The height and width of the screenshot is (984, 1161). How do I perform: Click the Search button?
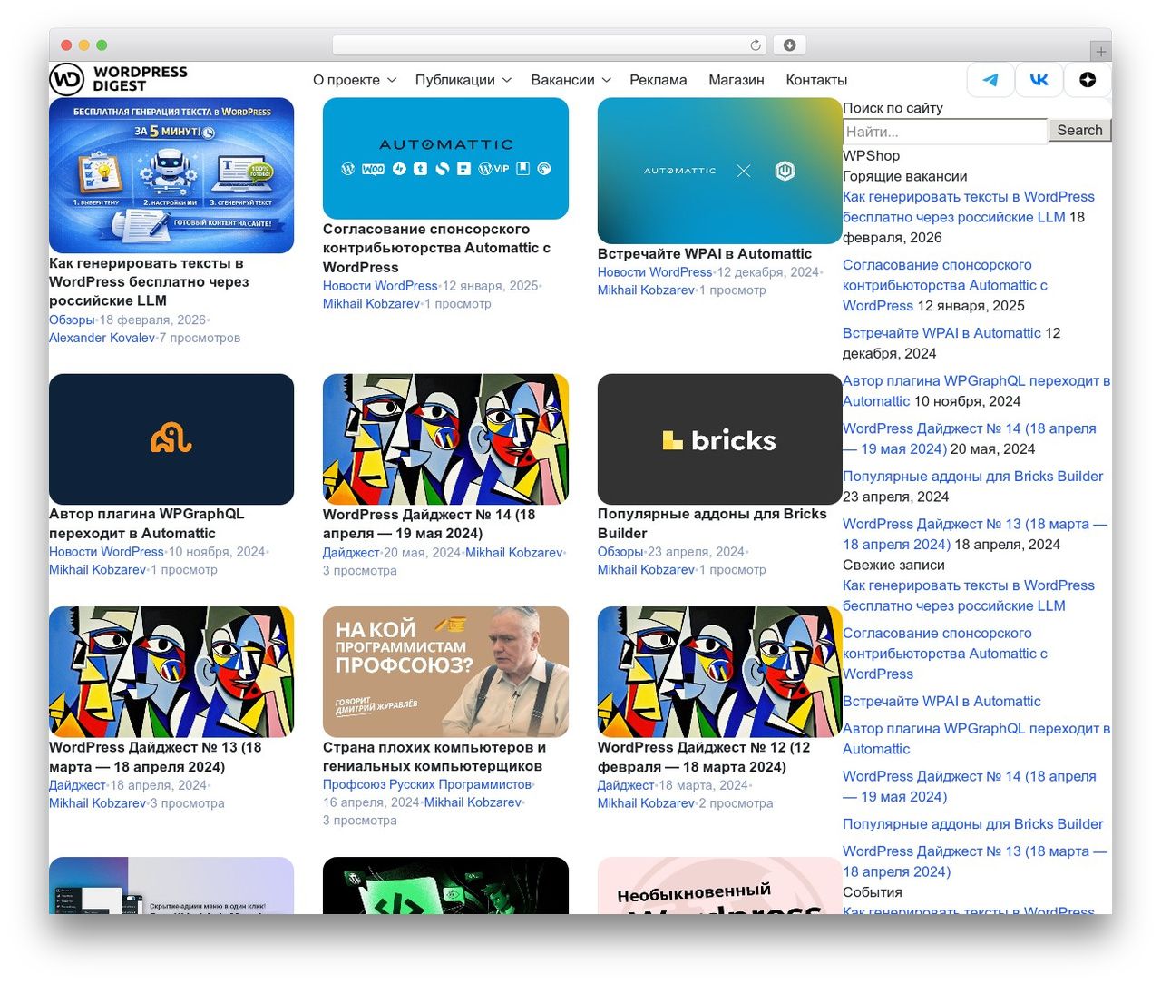click(1079, 130)
